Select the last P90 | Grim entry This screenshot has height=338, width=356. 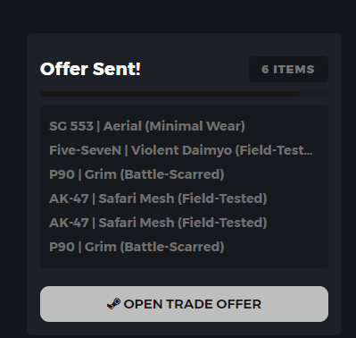[x=137, y=247]
